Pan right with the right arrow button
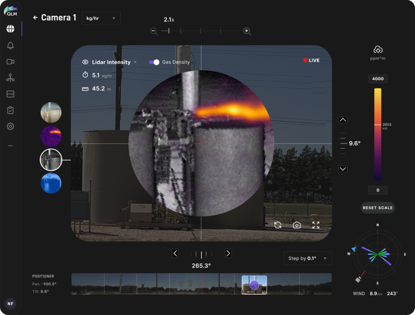This screenshot has height=315, width=415. point(228,253)
